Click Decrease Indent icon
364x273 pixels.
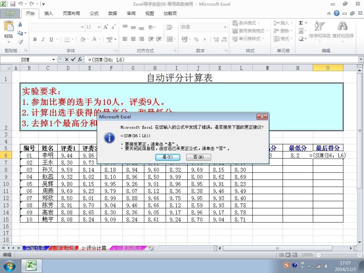coord(151,39)
